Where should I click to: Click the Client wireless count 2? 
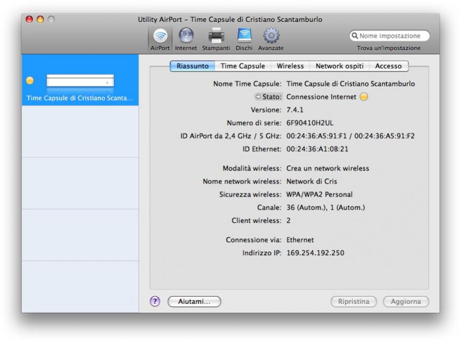pos(288,220)
